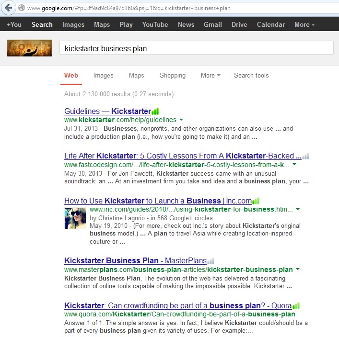Open Christine Lagorio author photo thumbnail
Screen dimensions: 339x337
click(x=75, y=218)
